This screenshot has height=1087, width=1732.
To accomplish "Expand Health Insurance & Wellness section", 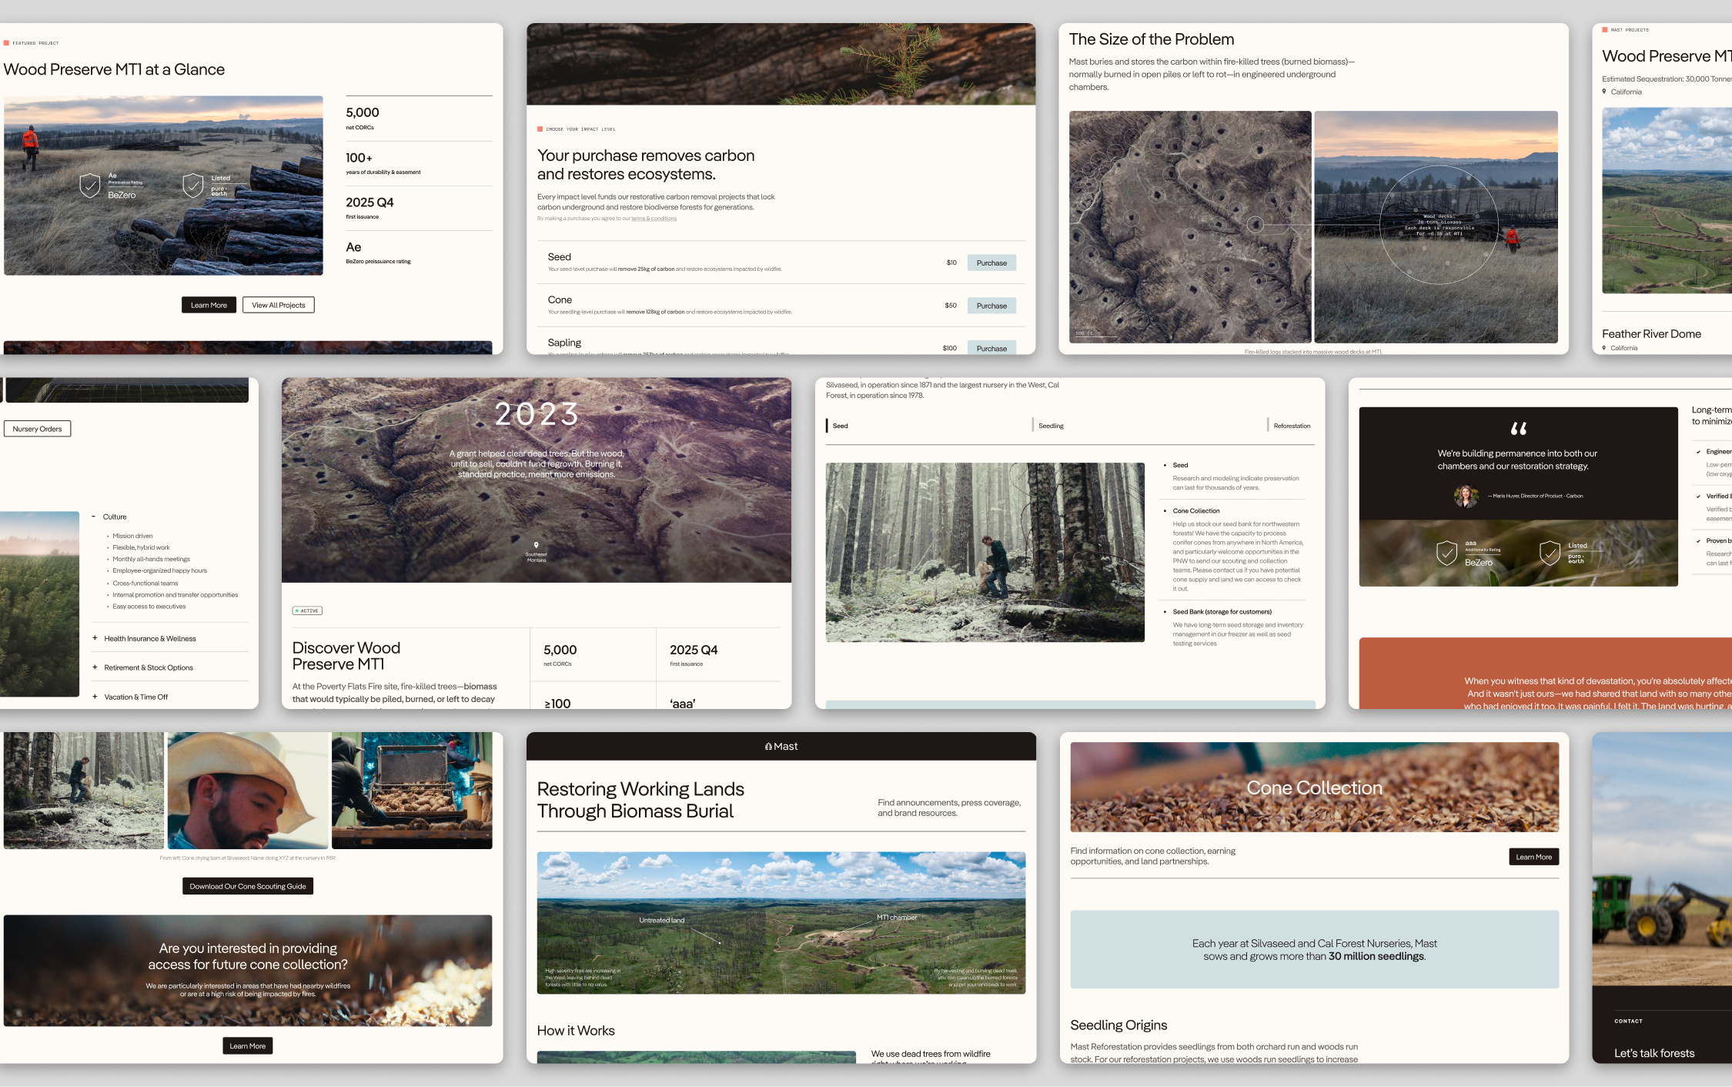I will pos(169,638).
